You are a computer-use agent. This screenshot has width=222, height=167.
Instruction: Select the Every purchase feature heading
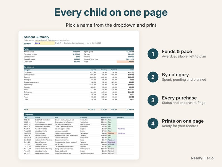pyautogui.click(x=179, y=98)
